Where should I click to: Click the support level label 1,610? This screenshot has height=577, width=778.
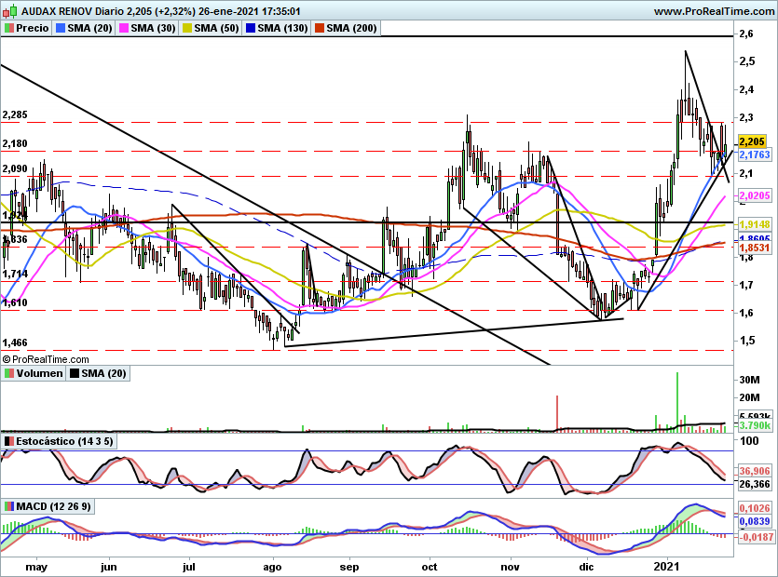pos(15,302)
